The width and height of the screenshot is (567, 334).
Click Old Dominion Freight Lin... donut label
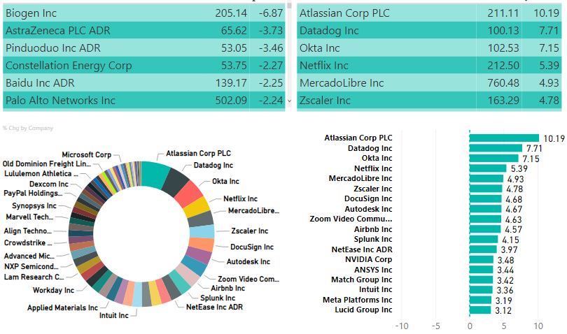tap(47, 164)
